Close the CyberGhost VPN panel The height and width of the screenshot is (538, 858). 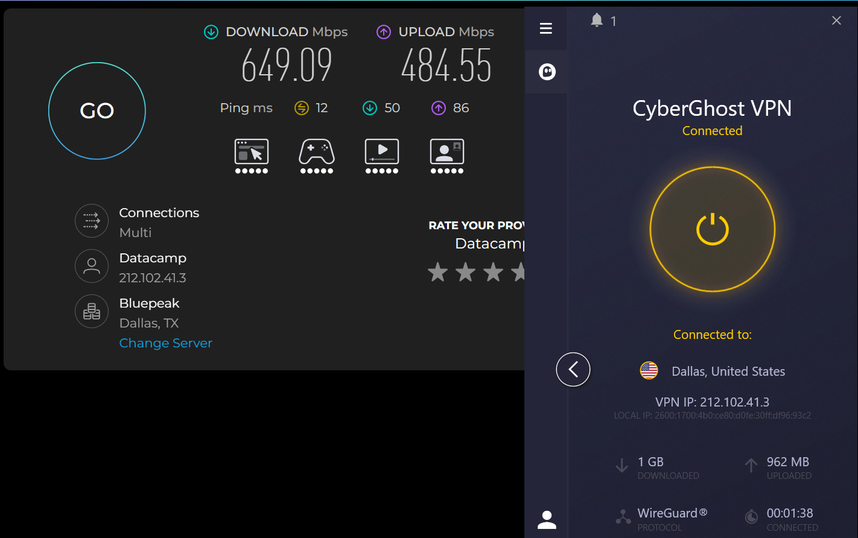point(836,21)
